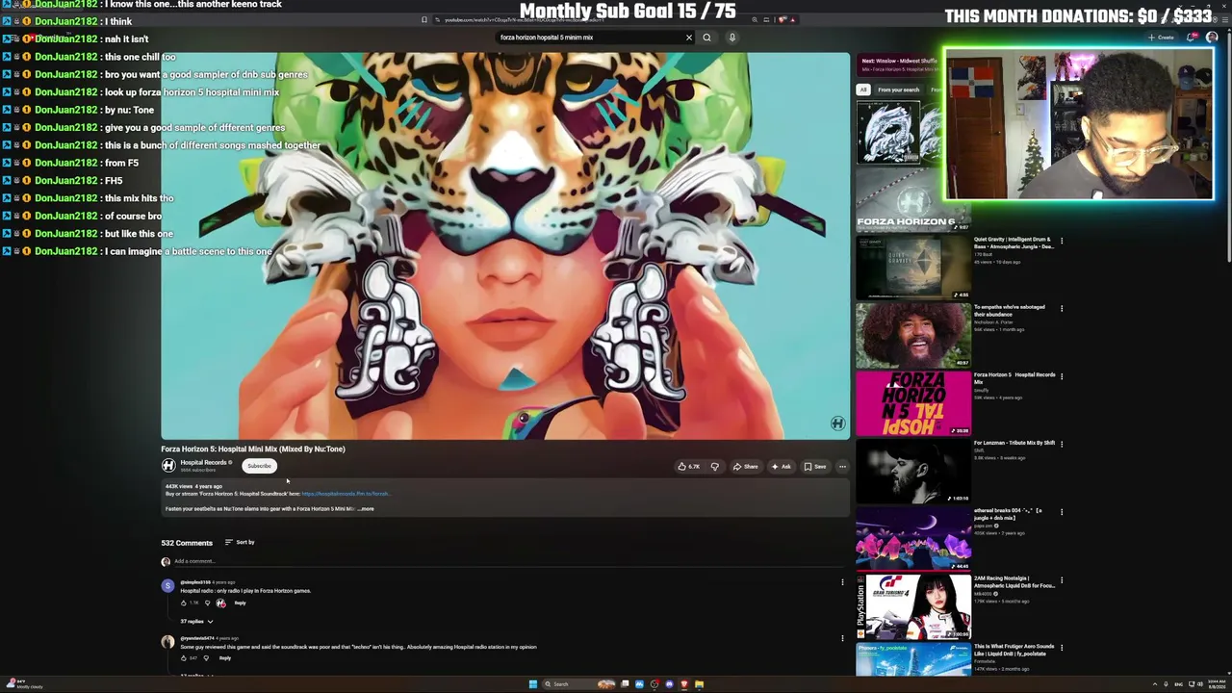Open the S avatar of the first commenter

tap(167, 585)
